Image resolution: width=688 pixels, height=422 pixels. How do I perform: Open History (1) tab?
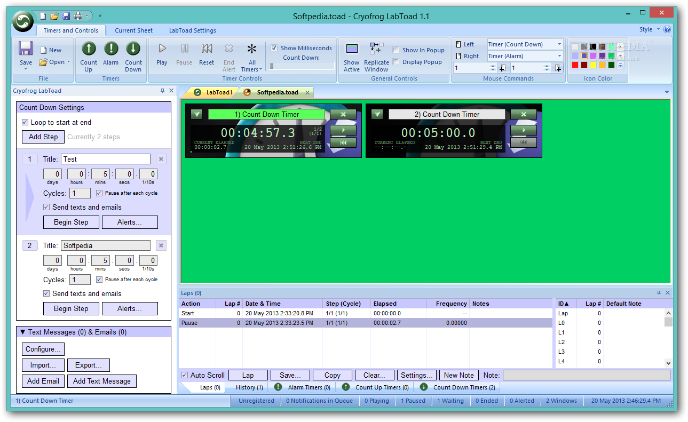click(x=249, y=387)
